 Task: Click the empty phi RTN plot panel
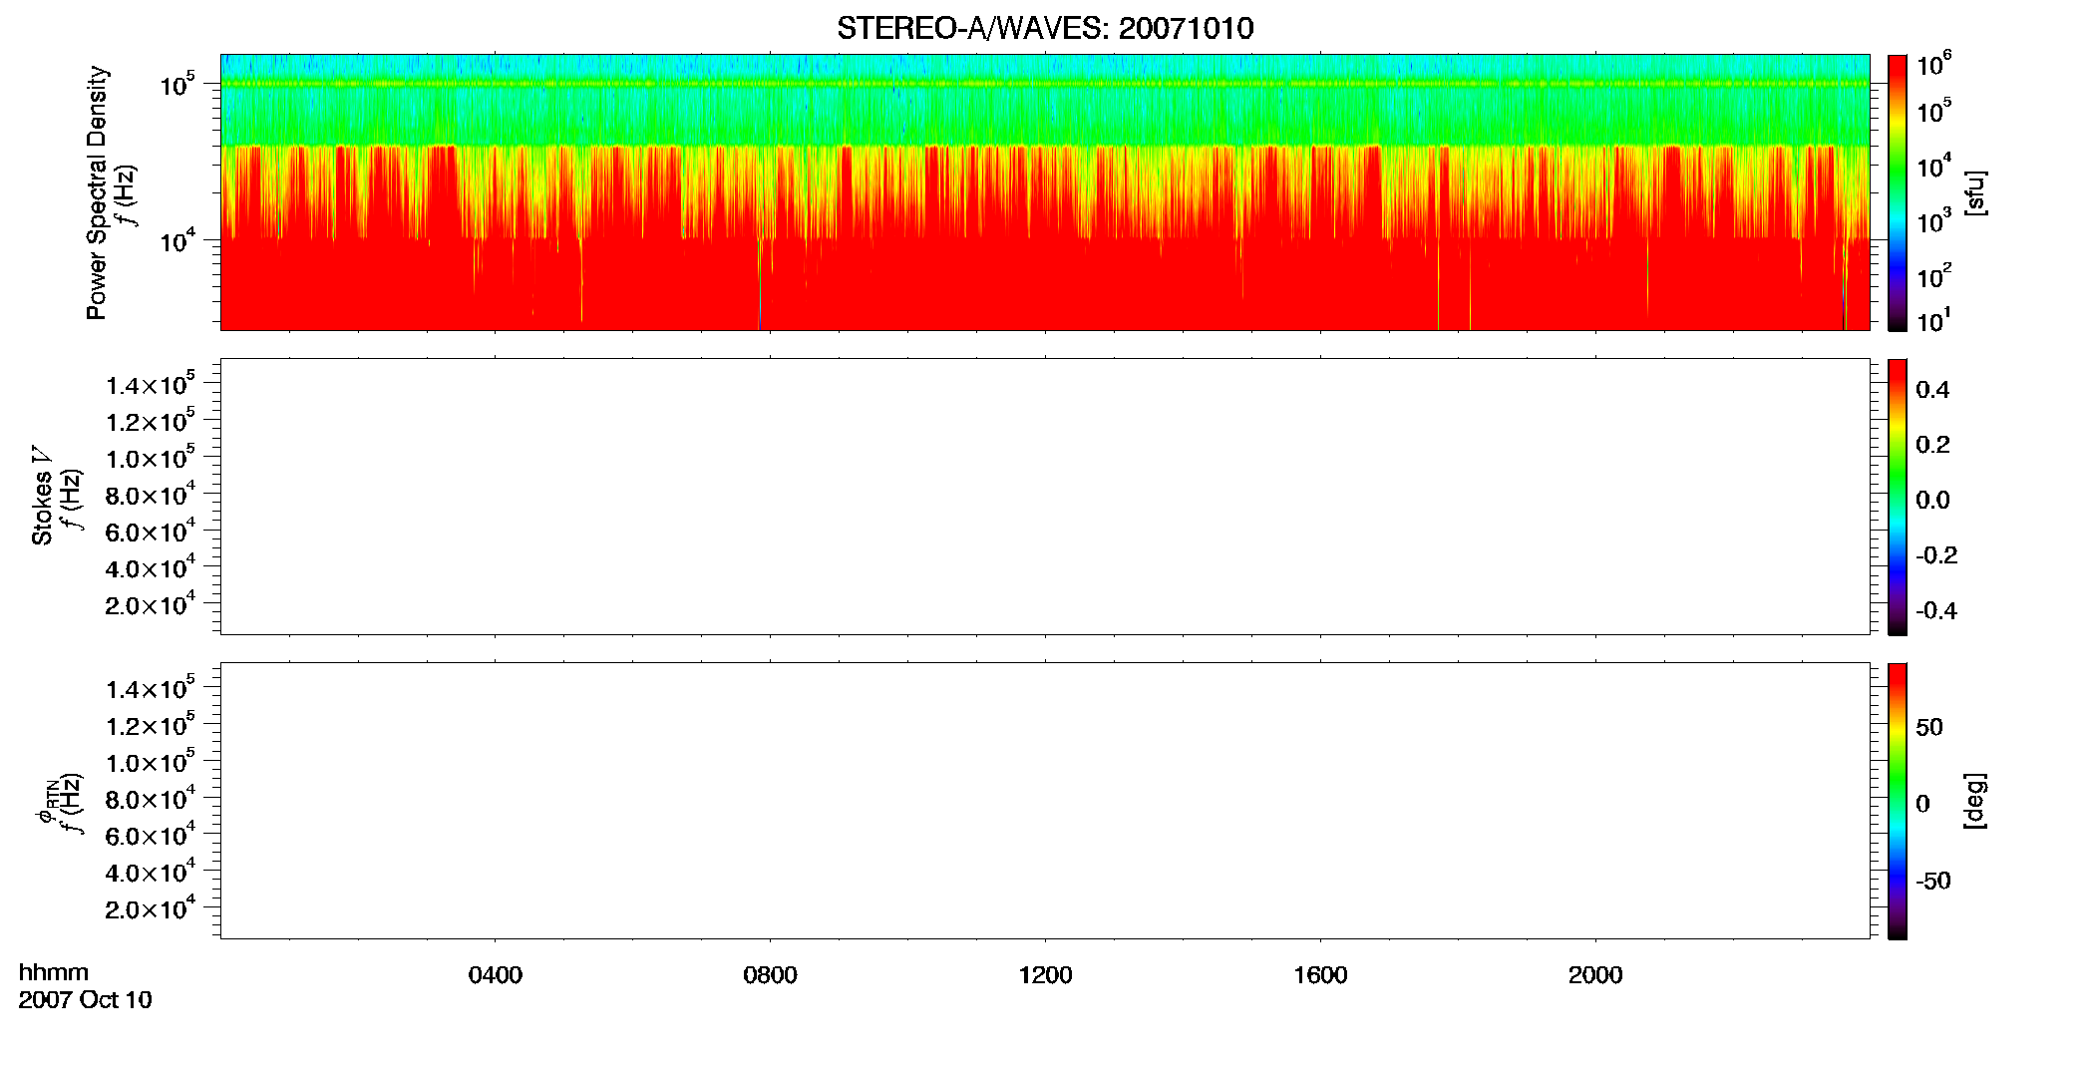pos(1045,801)
